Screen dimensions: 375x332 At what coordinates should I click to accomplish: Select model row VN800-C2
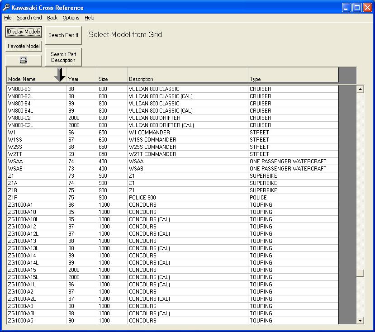click(172, 118)
